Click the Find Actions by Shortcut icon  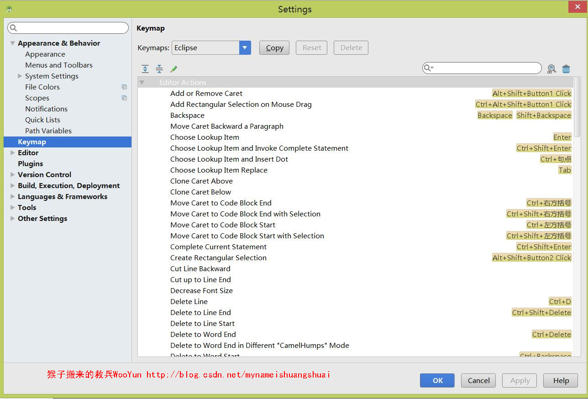[x=551, y=69]
